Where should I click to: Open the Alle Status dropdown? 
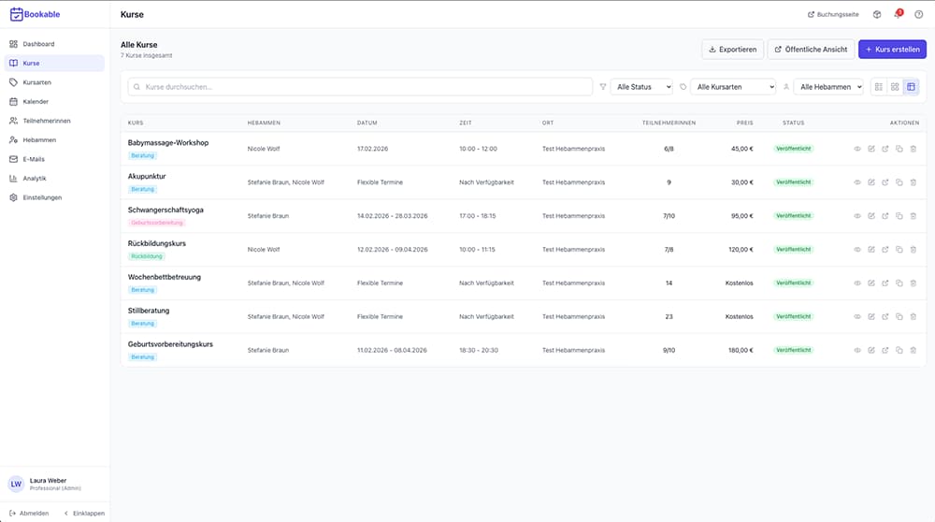coord(641,86)
